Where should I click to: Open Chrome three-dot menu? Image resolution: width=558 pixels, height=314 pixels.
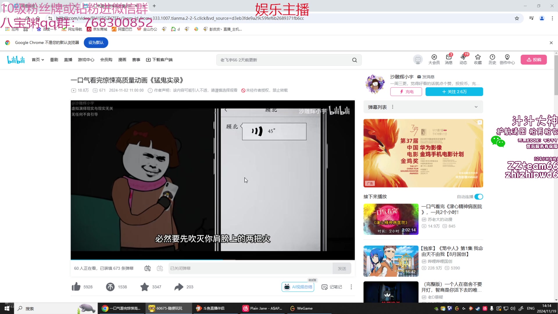pos(552,18)
